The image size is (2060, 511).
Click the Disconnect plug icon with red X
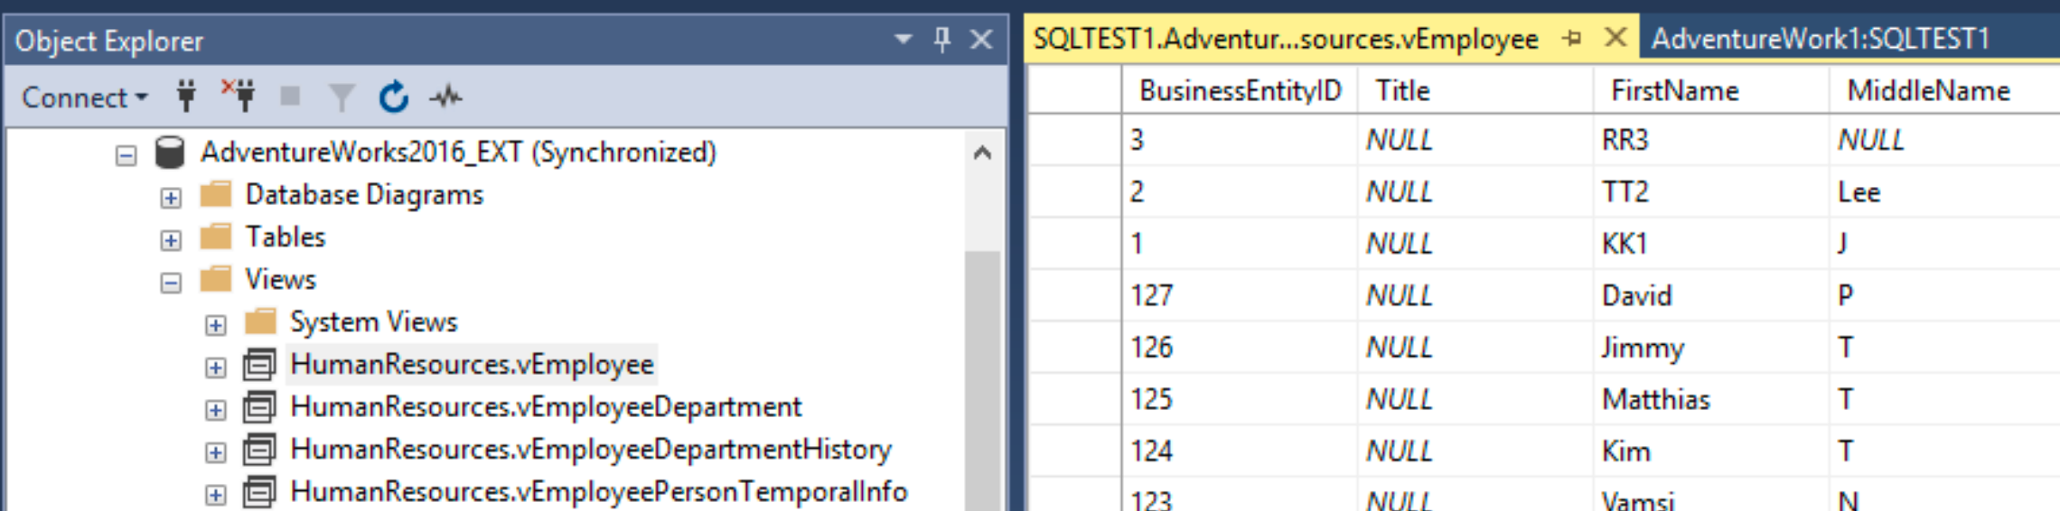point(239,96)
